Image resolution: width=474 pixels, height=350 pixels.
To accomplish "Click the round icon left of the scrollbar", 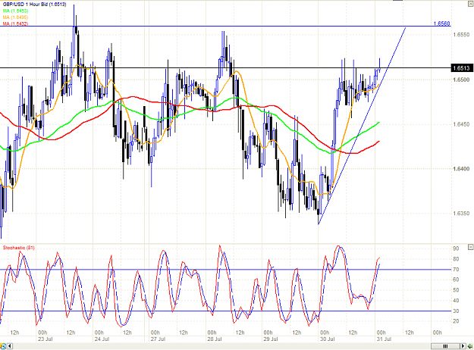I will 3,346.
